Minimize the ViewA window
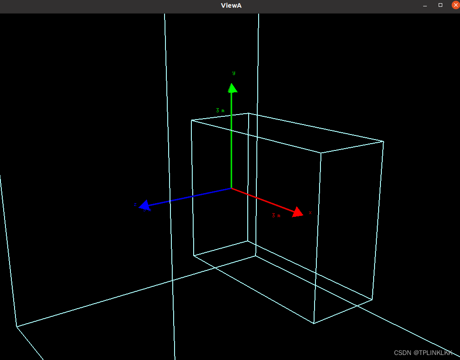460x360 pixels. point(425,5)
